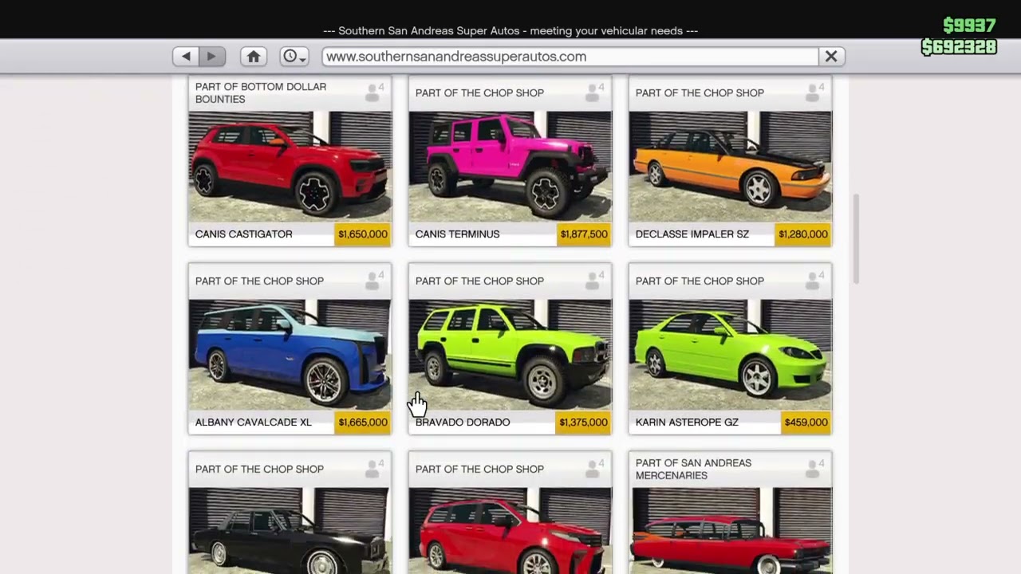Click Part of The Chop Shop above Canis Terminus
The height and width of the screenshot is (574, 1021).
click(x=479, y=92)
